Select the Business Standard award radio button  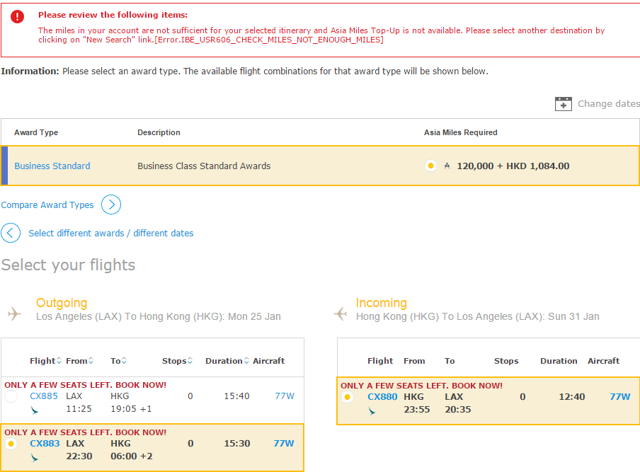point(430,166)
